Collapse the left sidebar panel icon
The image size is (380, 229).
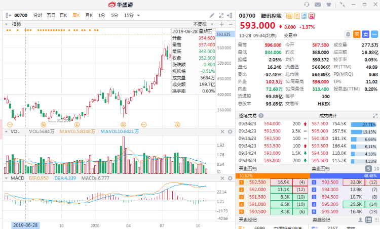[7, 16]
